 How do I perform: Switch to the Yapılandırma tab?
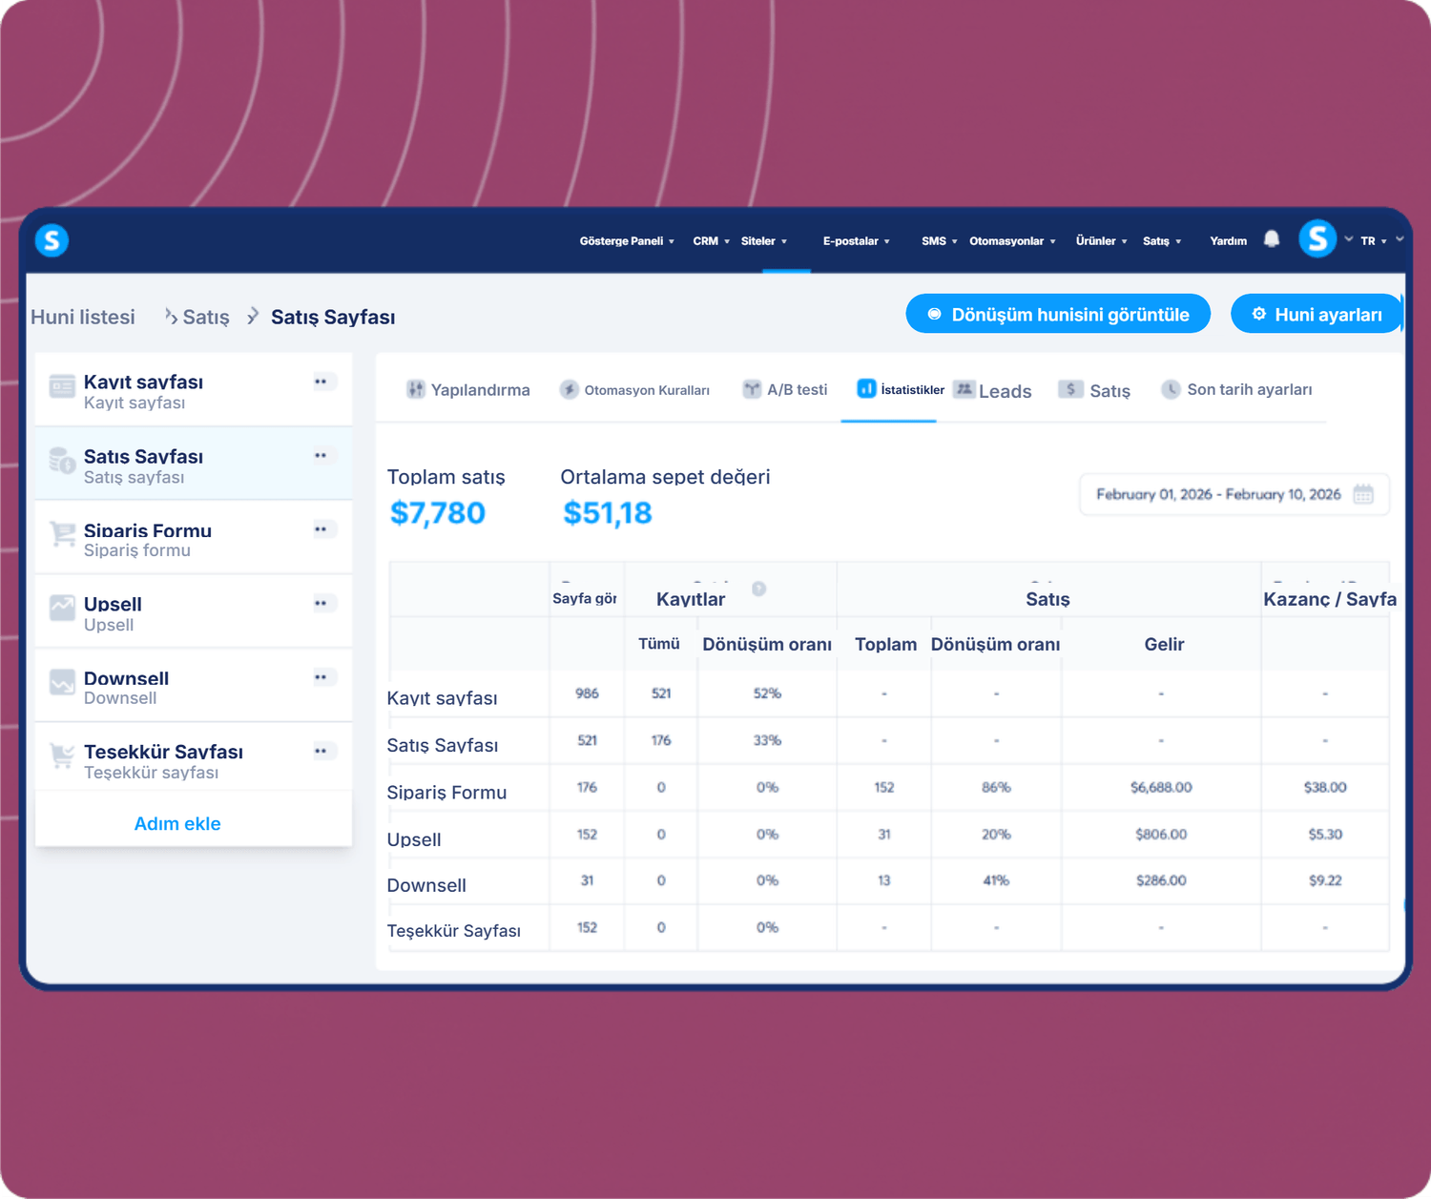point(468,389)
